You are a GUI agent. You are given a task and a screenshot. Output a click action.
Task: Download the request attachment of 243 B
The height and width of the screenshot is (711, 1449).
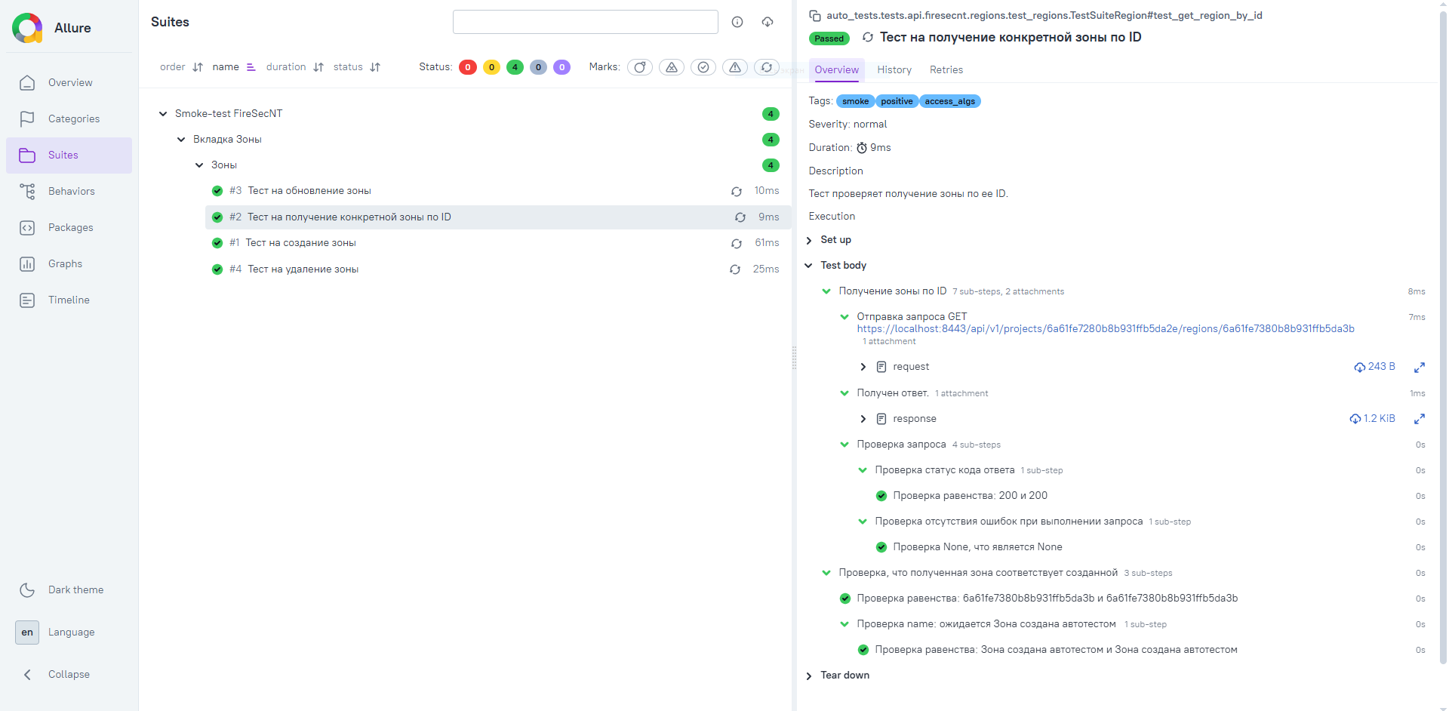(x=1374, y=367)
